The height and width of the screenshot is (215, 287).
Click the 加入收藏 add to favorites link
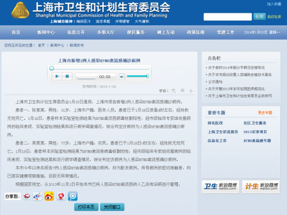tap(274, 4)
